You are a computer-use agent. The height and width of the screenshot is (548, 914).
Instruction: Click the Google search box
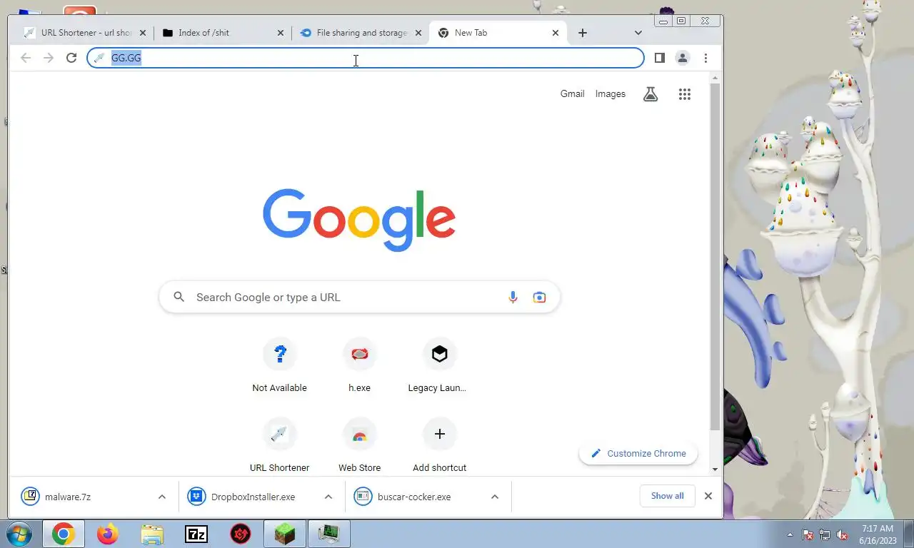click(x=359, y=298)
